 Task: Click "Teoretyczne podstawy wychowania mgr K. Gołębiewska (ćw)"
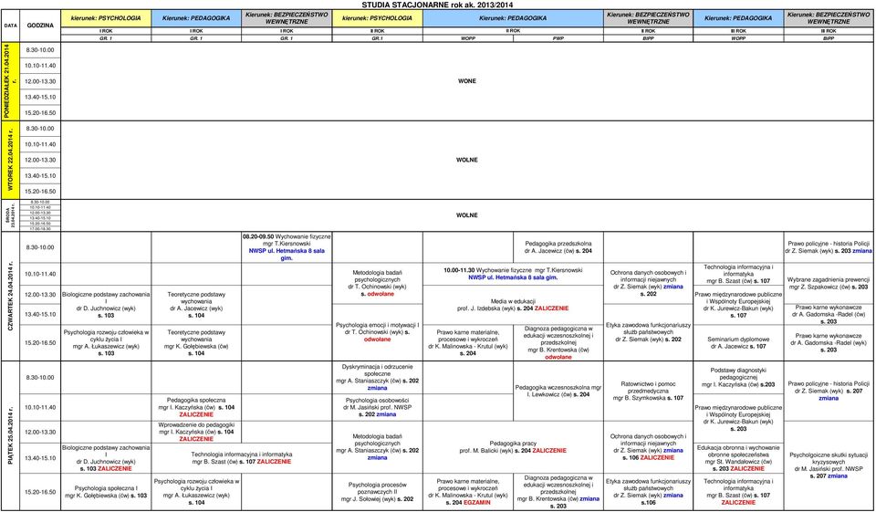pyautogui.click(x=196, y=342)
